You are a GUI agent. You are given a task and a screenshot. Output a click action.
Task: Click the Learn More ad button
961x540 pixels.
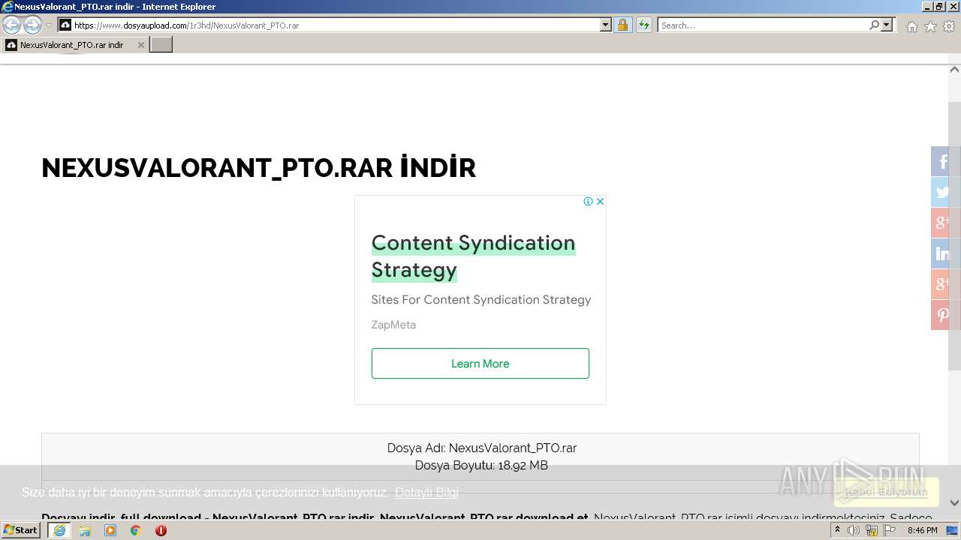pyautogui.click(x=480, y=363)
